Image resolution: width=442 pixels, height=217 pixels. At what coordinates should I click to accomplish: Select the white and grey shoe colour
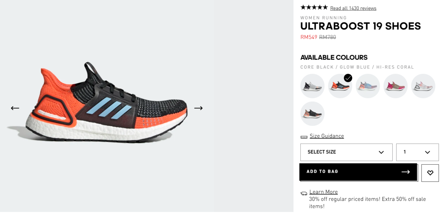tap(312, 86)
